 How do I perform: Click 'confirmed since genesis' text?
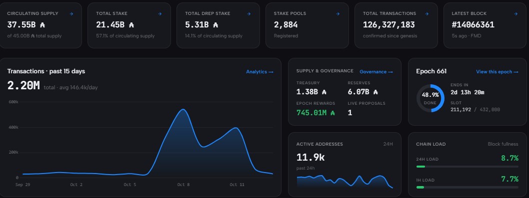(x=390, y=36)
